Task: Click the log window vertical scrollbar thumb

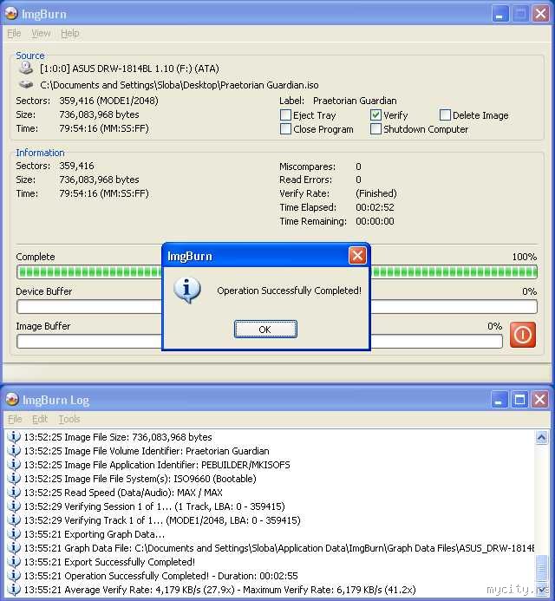Action: [542, 569]
